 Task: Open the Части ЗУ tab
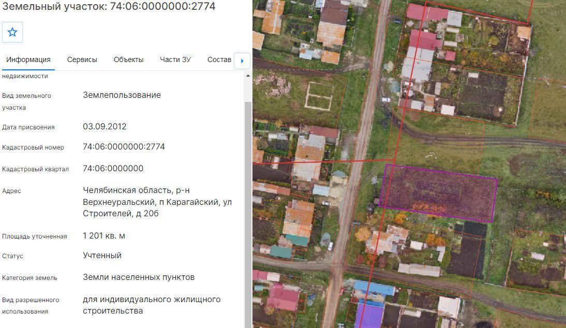[175, 59]
